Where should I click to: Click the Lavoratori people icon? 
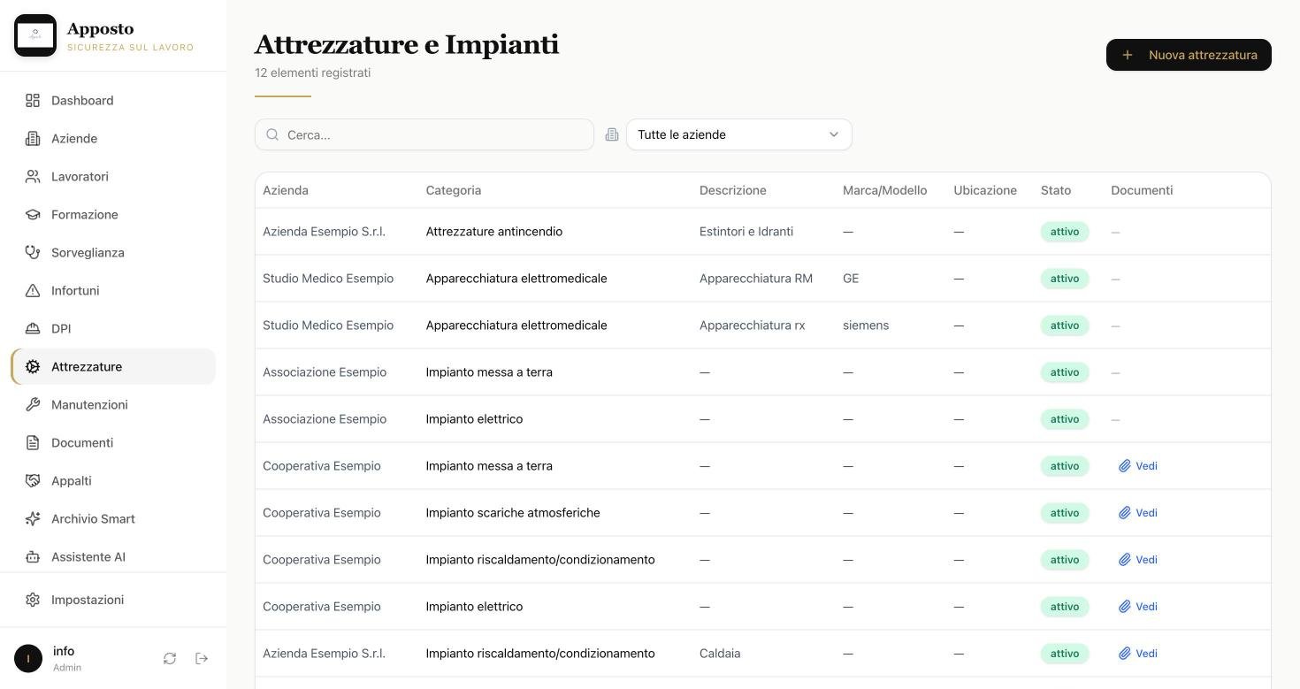33,177
